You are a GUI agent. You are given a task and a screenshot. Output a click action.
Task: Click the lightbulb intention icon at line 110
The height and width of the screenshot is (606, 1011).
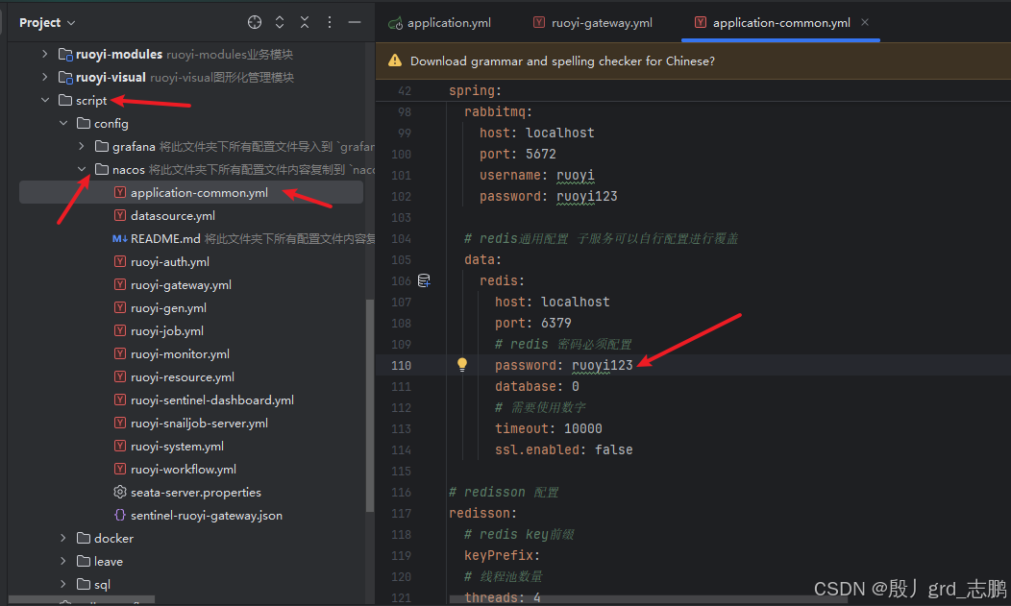(x=461, y=365)
